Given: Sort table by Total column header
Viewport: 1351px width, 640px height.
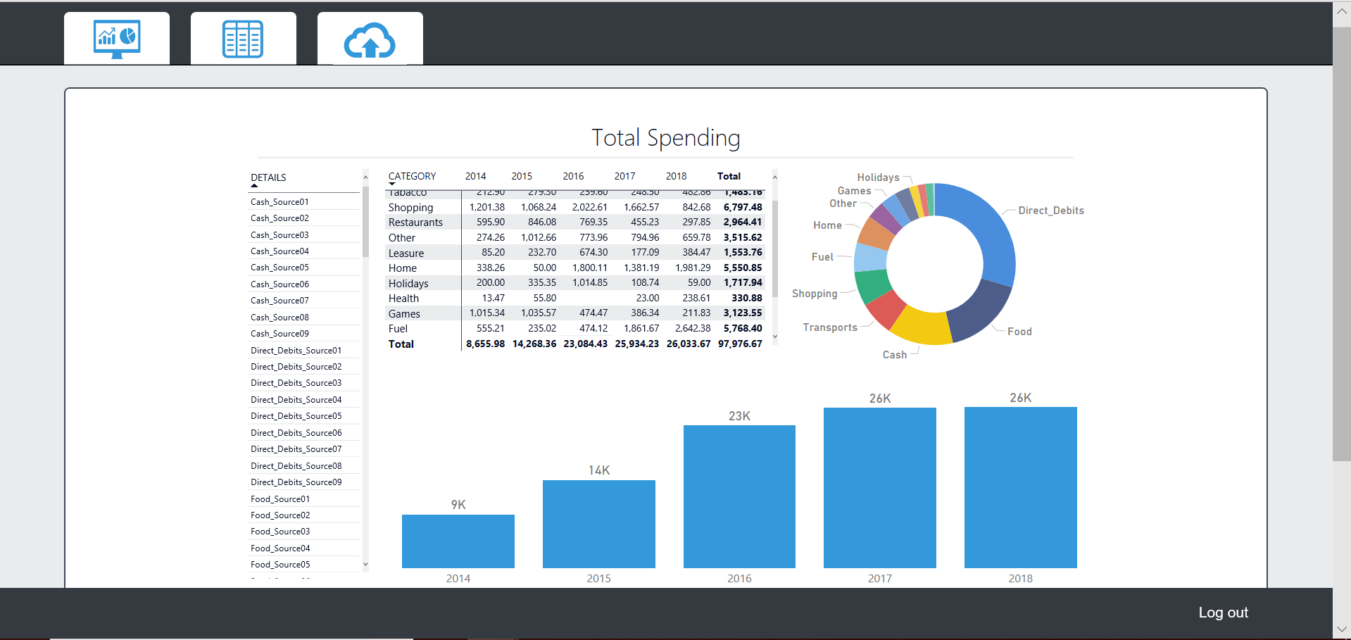Looking at the screenshot, I should [x=729, y=176].
